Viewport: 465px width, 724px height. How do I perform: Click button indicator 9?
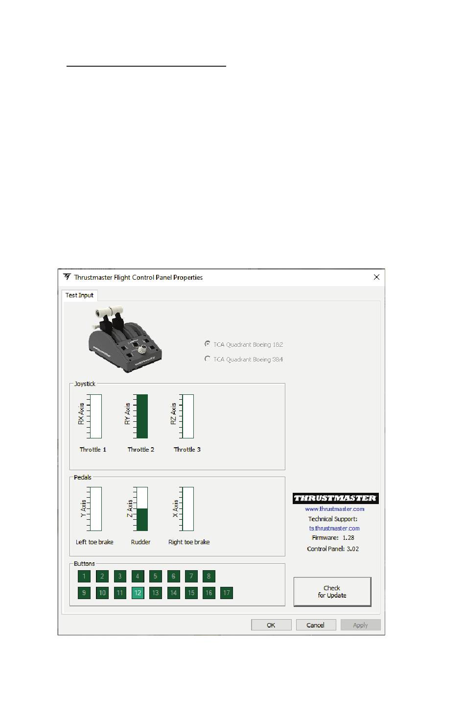click(x=84, y=593)
